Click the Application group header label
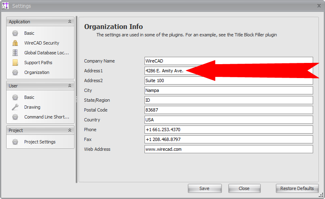This screenshot has width=325, height=199. [20, 22]
